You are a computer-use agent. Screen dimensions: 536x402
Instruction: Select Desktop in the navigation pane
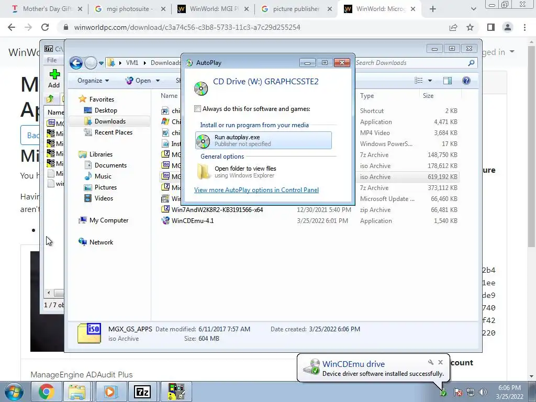(x=106, y=110)
